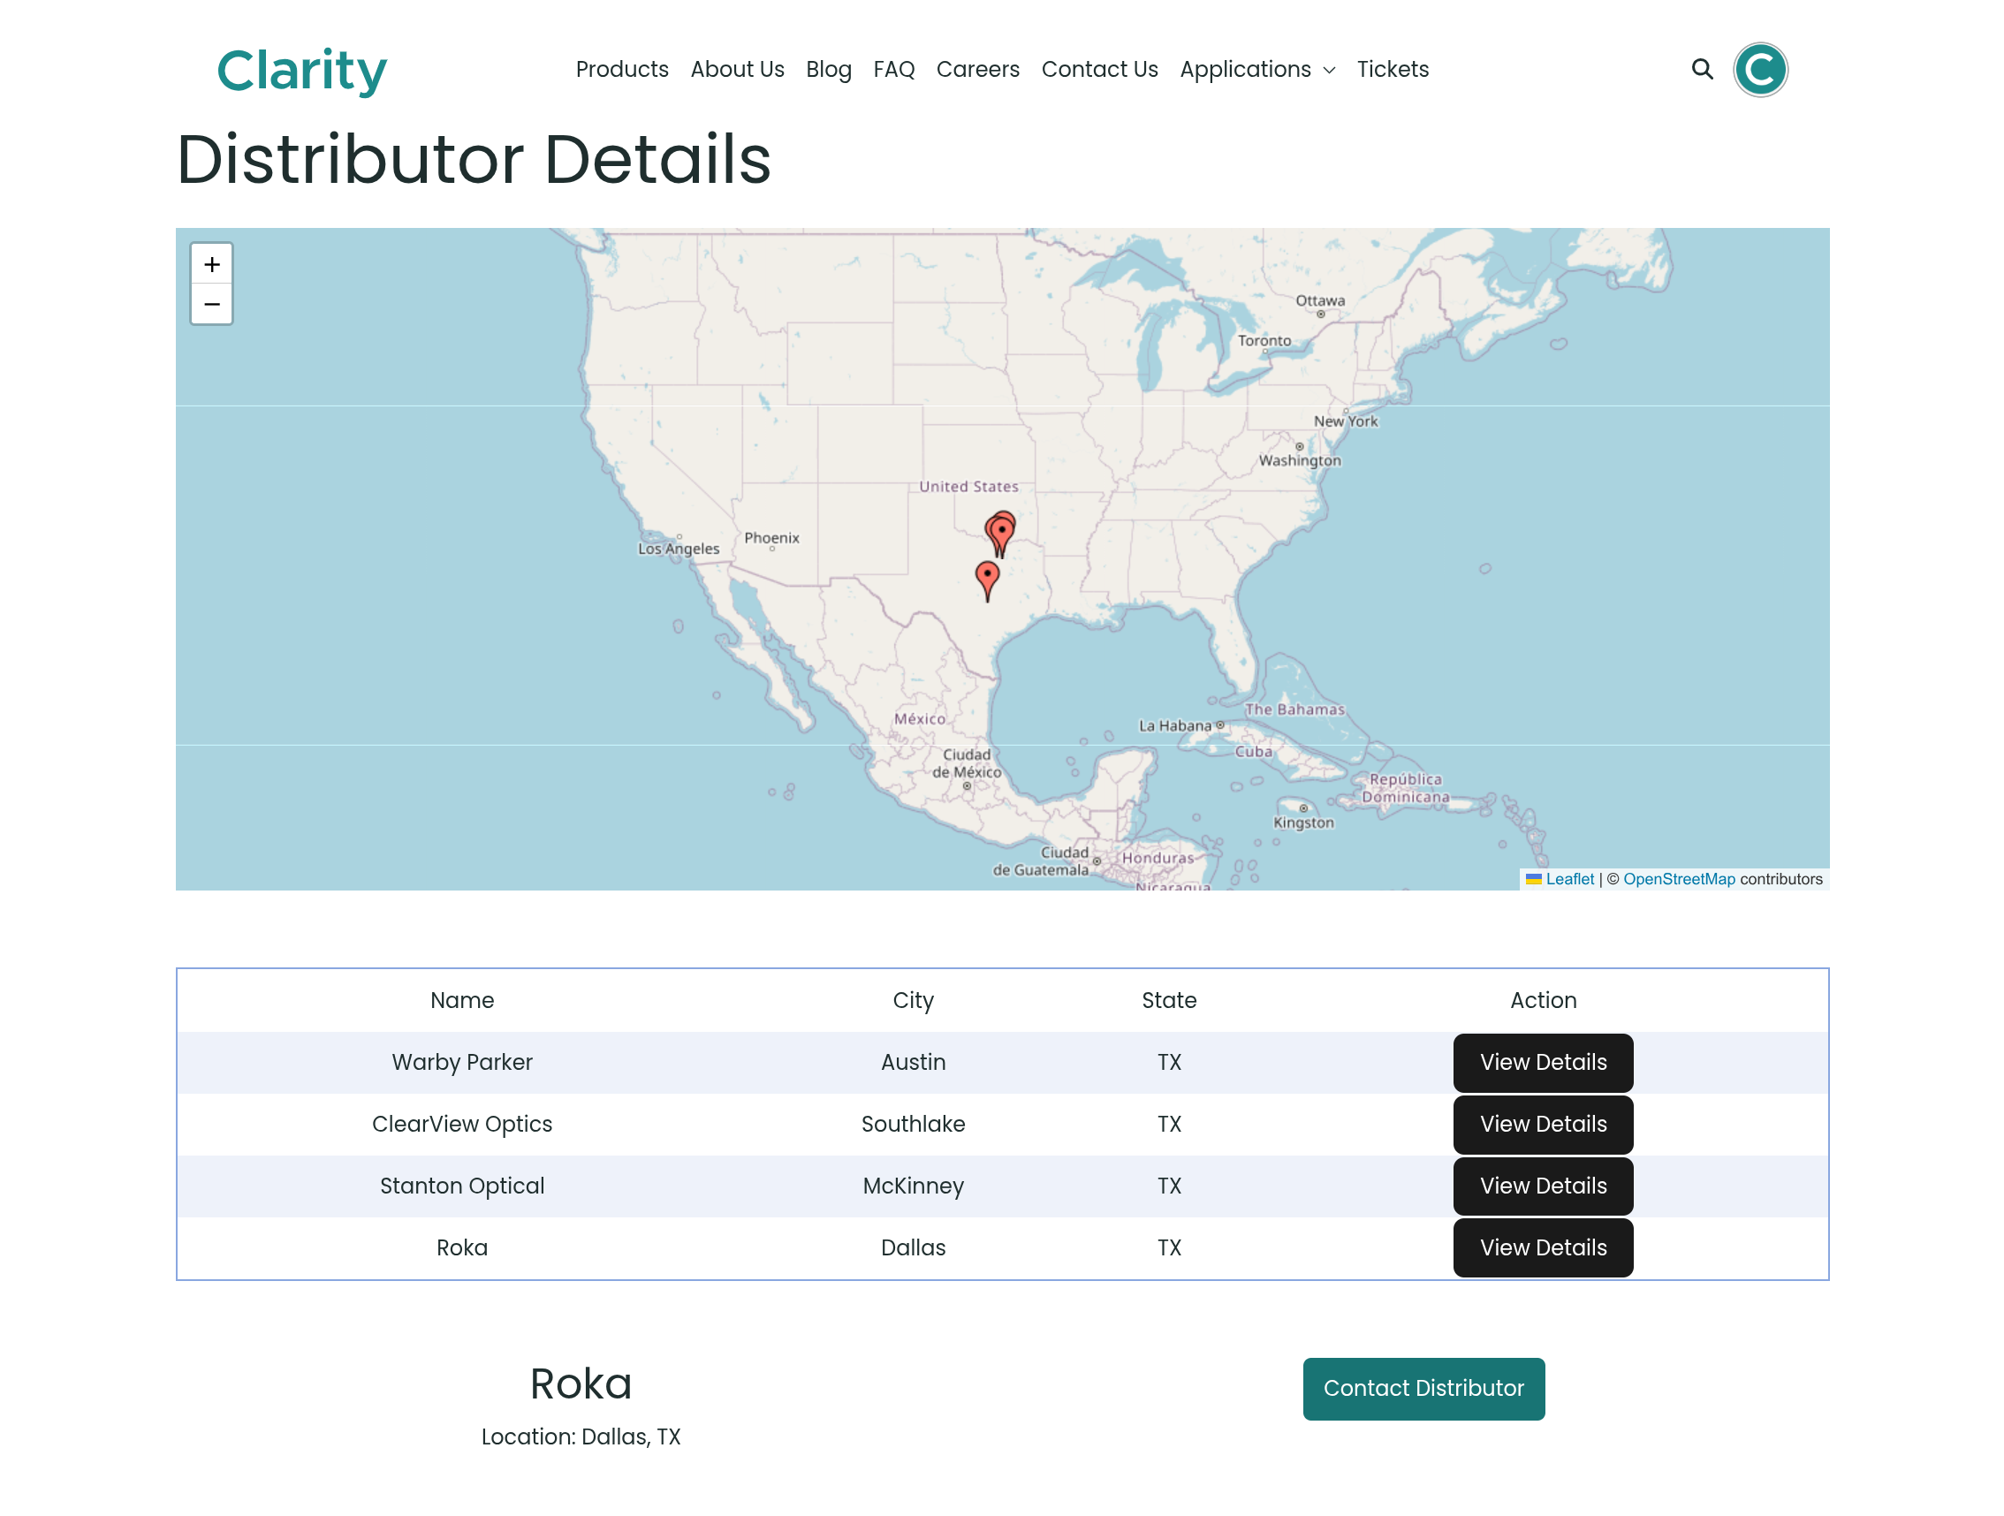Expand the Applications dropdown
Image resolution: width=2004 pixels, height=1516 pixels.
tap(1256, 69)
